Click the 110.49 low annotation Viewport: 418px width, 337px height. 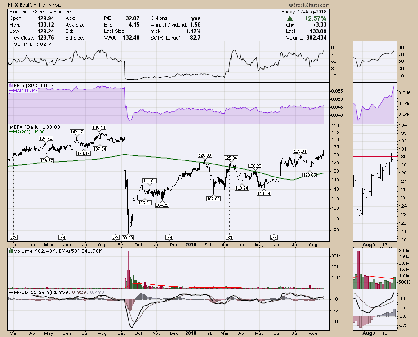264,193
